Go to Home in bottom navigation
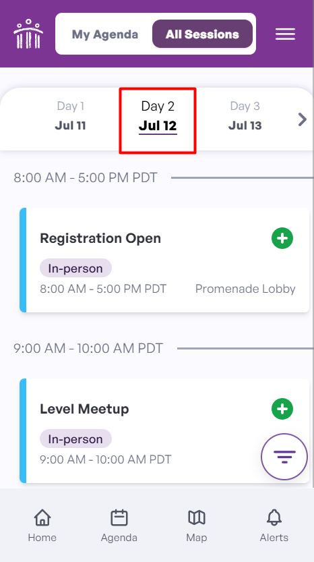Screen dimensions: 314x562 tap(42, 526)
